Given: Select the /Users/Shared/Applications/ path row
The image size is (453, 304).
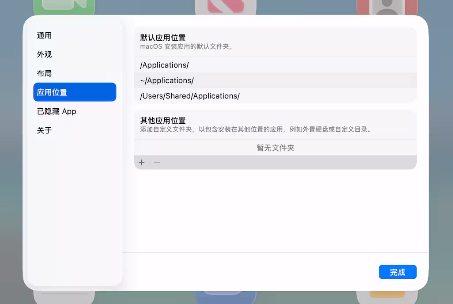Looking at the screenshot, I should 276,96.
